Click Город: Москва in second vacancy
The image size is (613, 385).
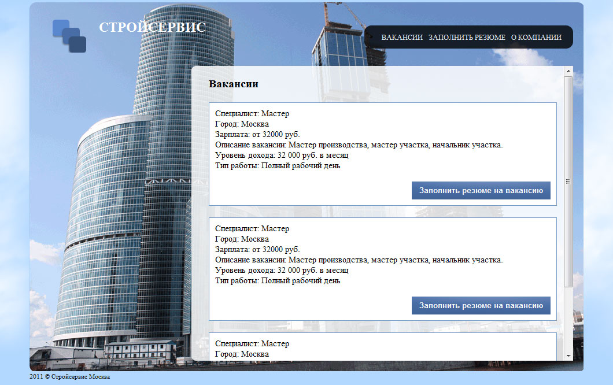click(x=241, y=239)
